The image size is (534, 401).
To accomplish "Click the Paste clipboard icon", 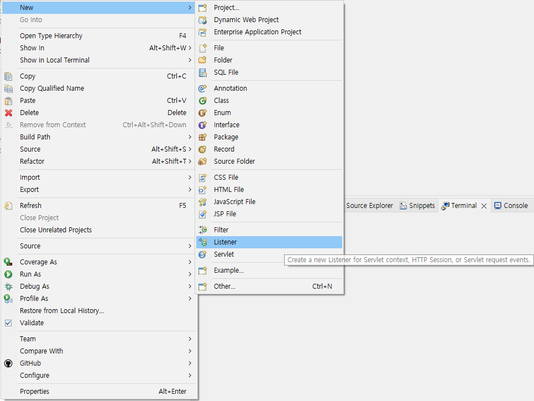I will coord(8,101).
